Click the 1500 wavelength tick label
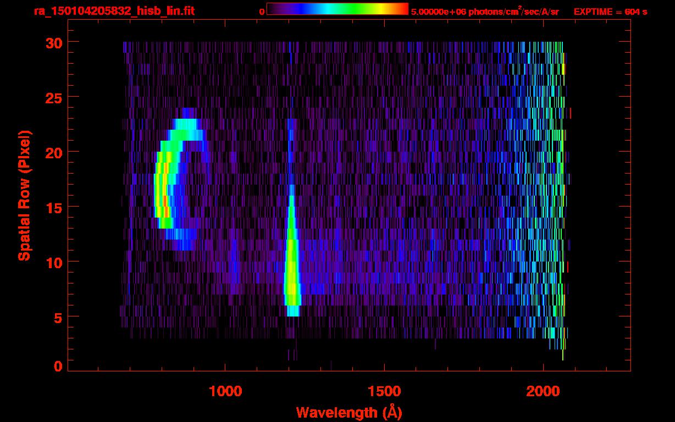The height and width of the screenshot is (422, 675). (x=384, y=391)
